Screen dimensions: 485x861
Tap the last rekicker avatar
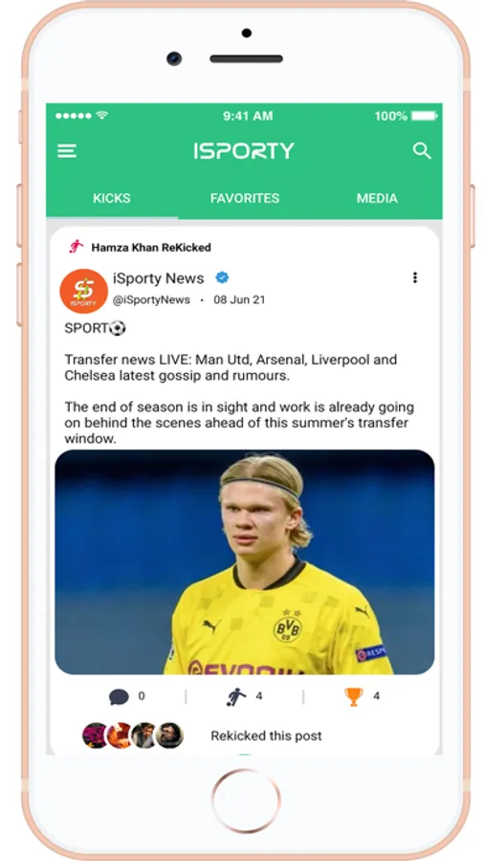coord(169,736)
